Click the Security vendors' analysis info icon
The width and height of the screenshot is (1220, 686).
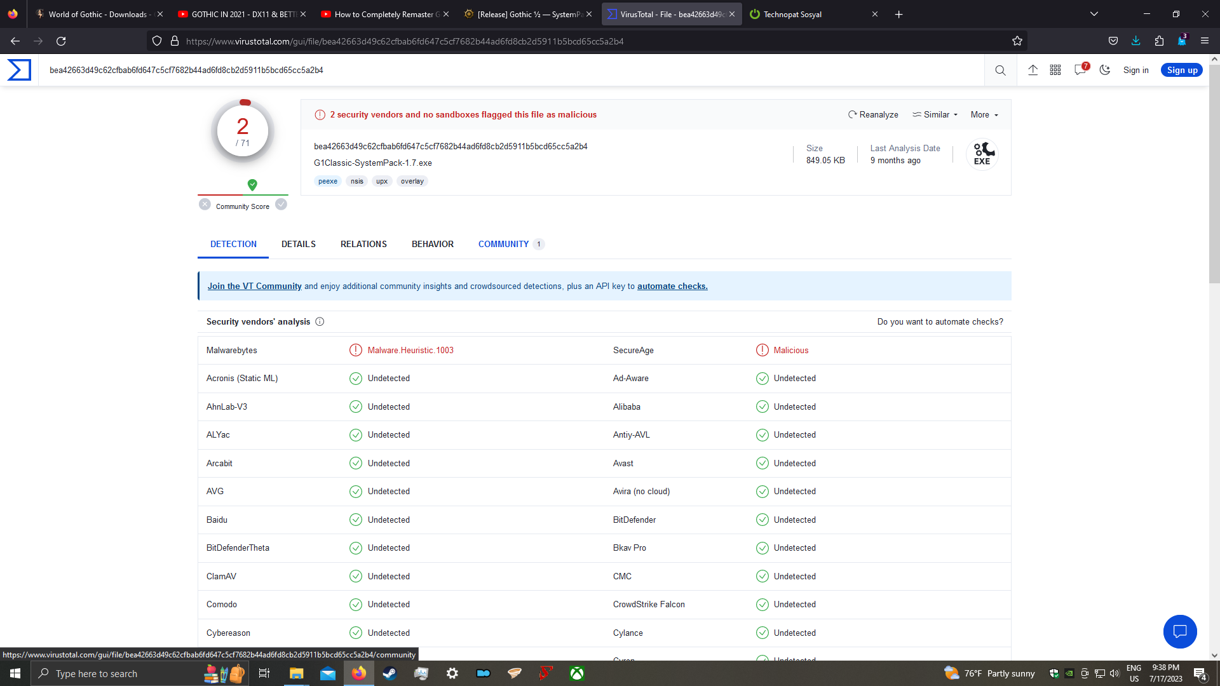(320, 322)
